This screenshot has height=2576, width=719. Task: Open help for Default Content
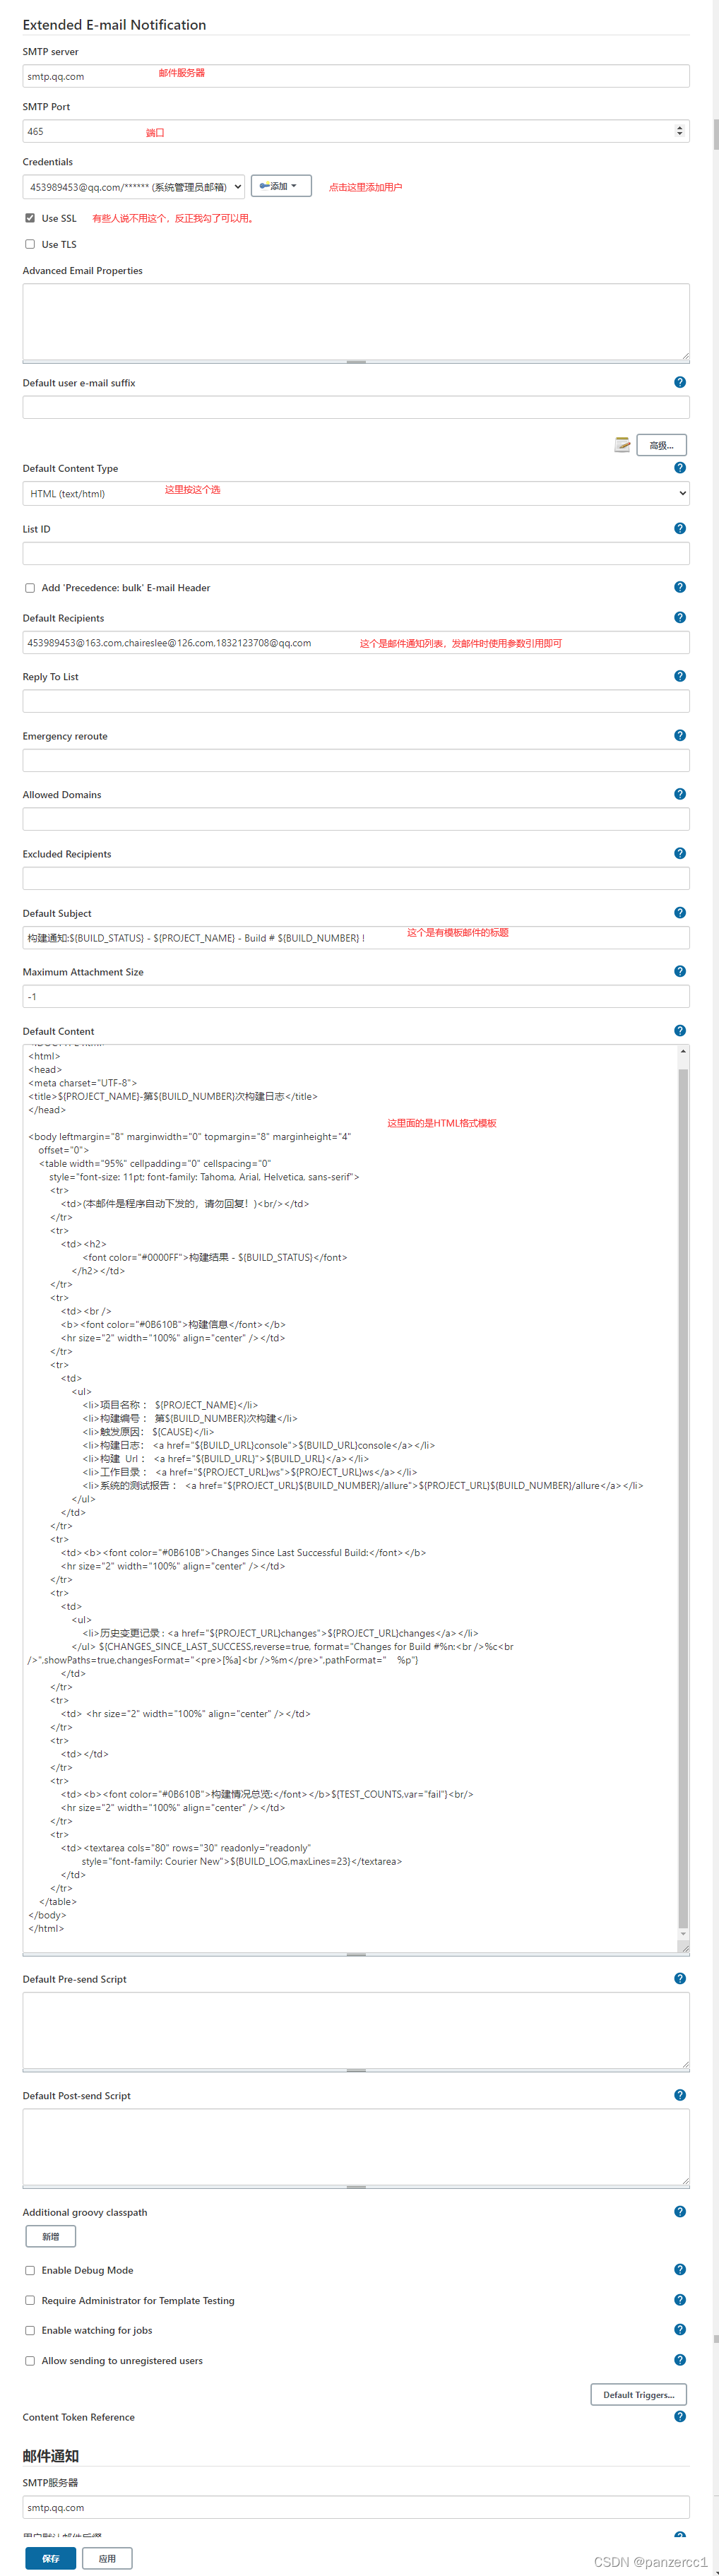click(680, 1030)
